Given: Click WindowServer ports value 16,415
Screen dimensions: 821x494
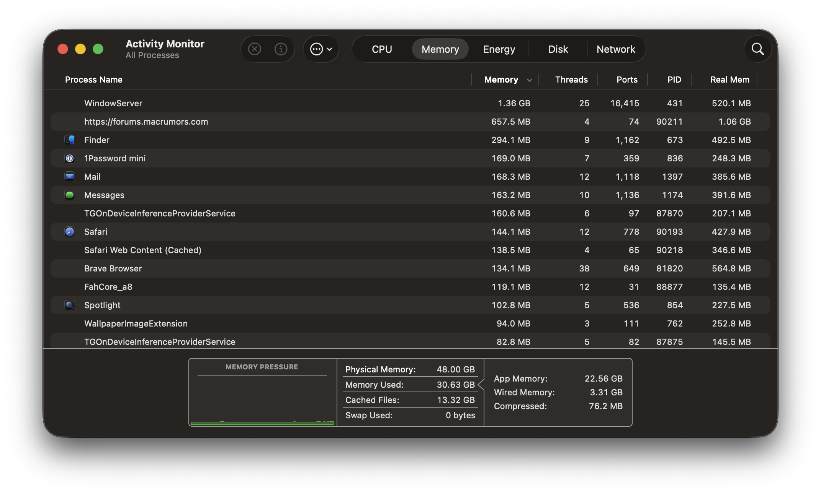Looking at the screenshot, I should [625, 103].
